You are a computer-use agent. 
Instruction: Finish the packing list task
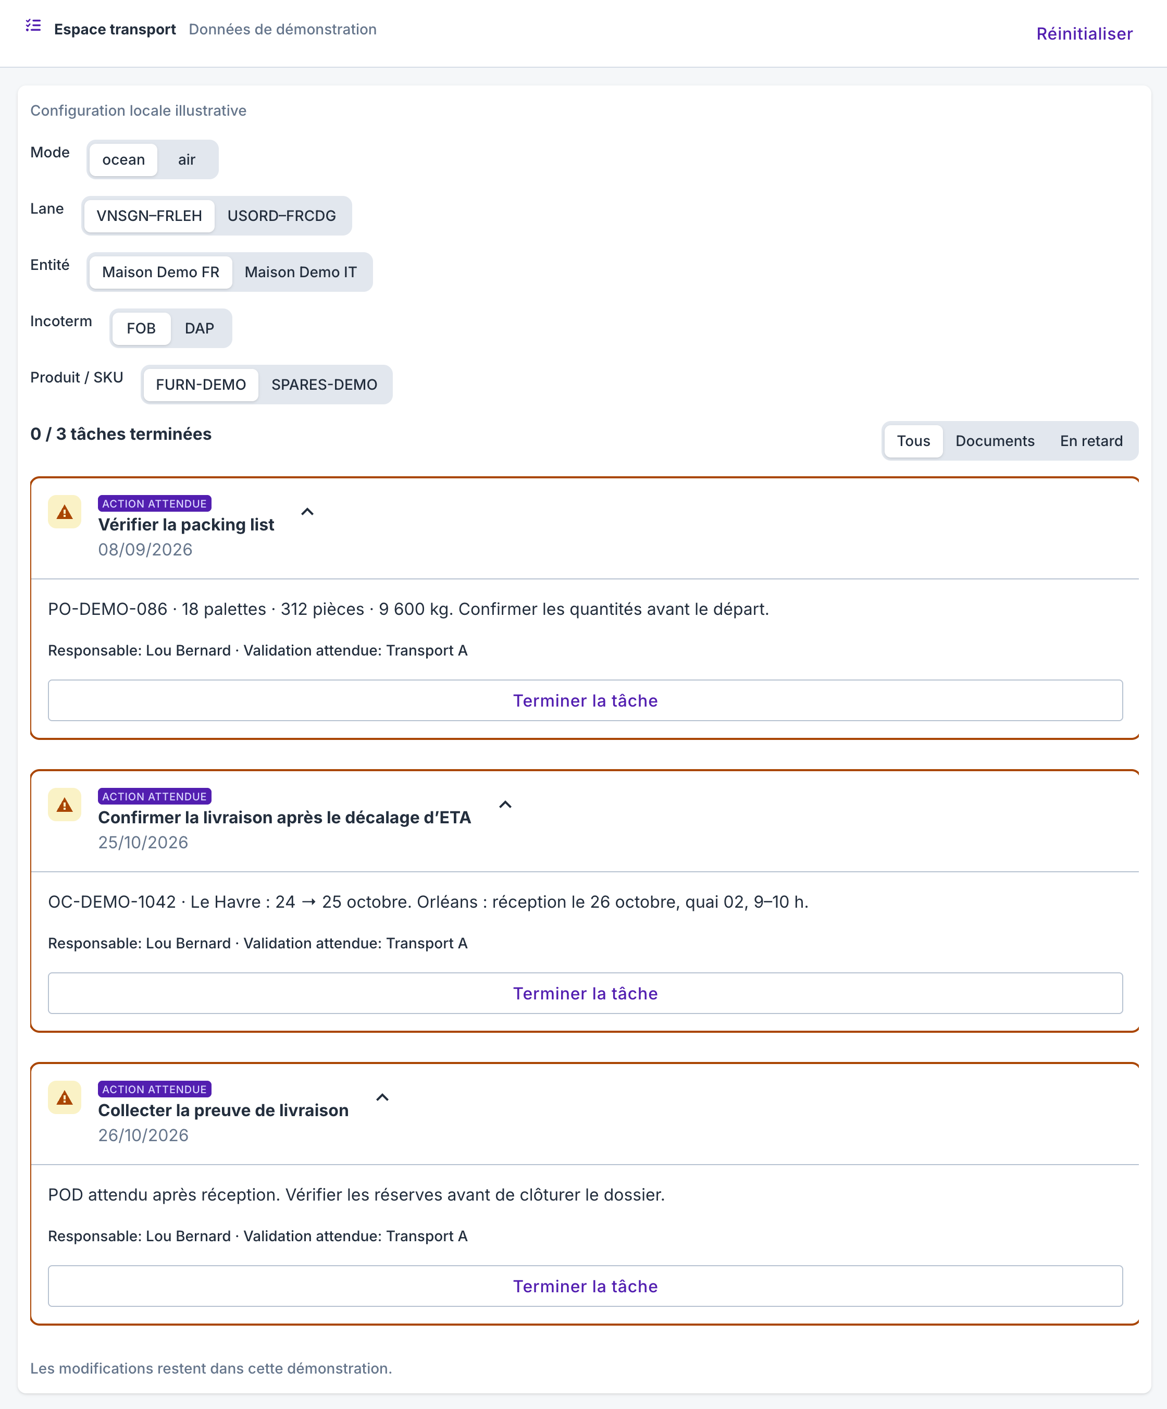[586, 700]
